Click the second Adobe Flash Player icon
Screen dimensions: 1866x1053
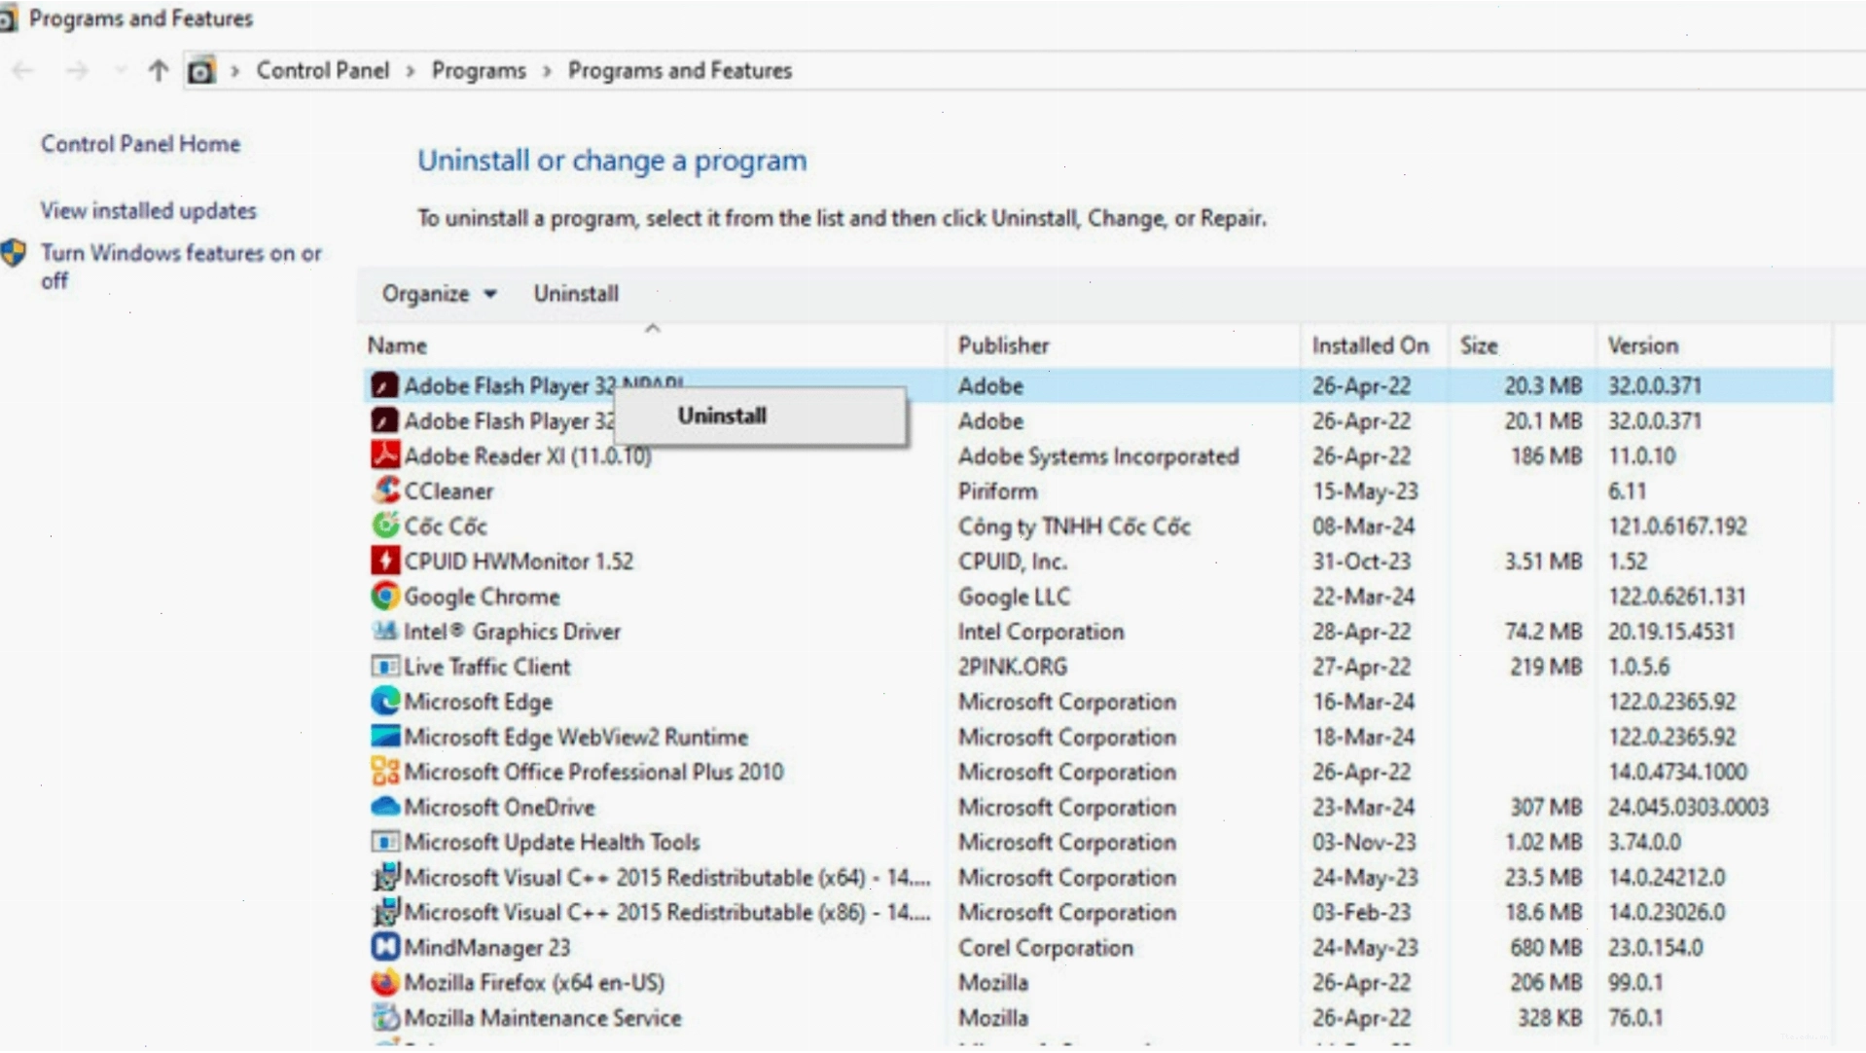point(384,420)
